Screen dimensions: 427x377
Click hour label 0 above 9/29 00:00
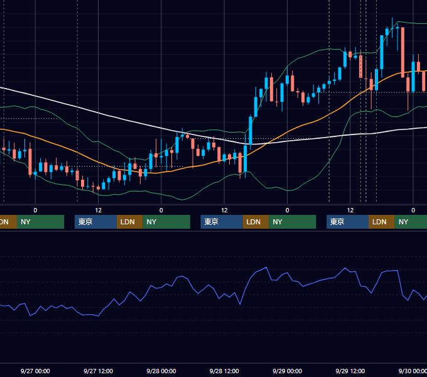pyautogui.click(x=288, y=210)
